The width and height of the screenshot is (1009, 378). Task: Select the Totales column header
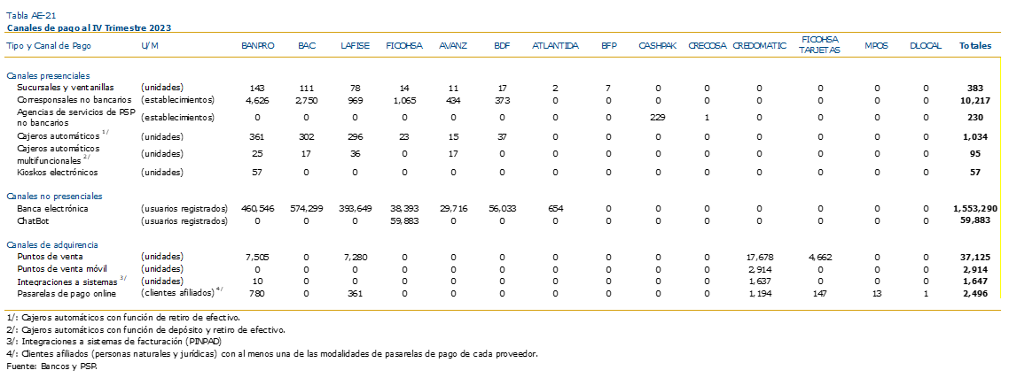click(x=975, y=46)
